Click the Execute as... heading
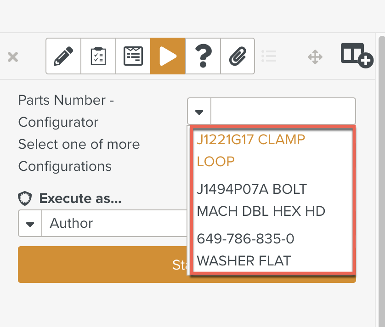 pyautogui.click(x=80, y=198)
